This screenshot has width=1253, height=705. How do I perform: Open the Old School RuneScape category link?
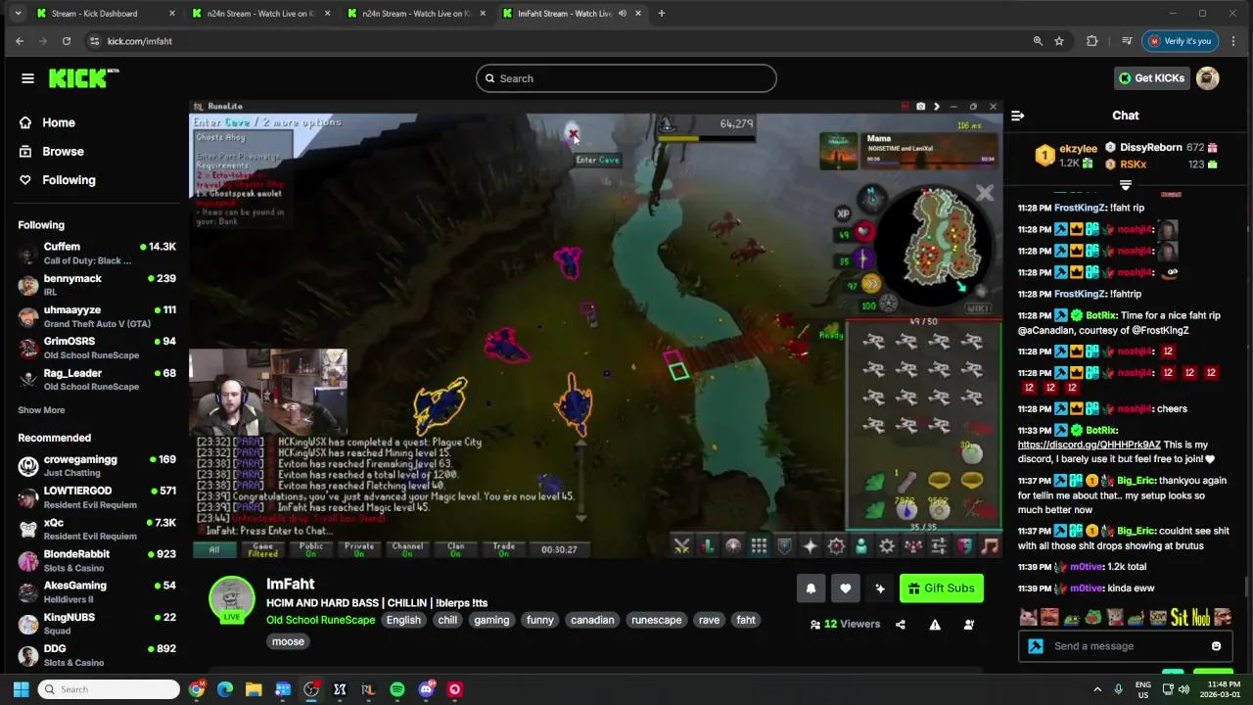click(x=320, y=620)
